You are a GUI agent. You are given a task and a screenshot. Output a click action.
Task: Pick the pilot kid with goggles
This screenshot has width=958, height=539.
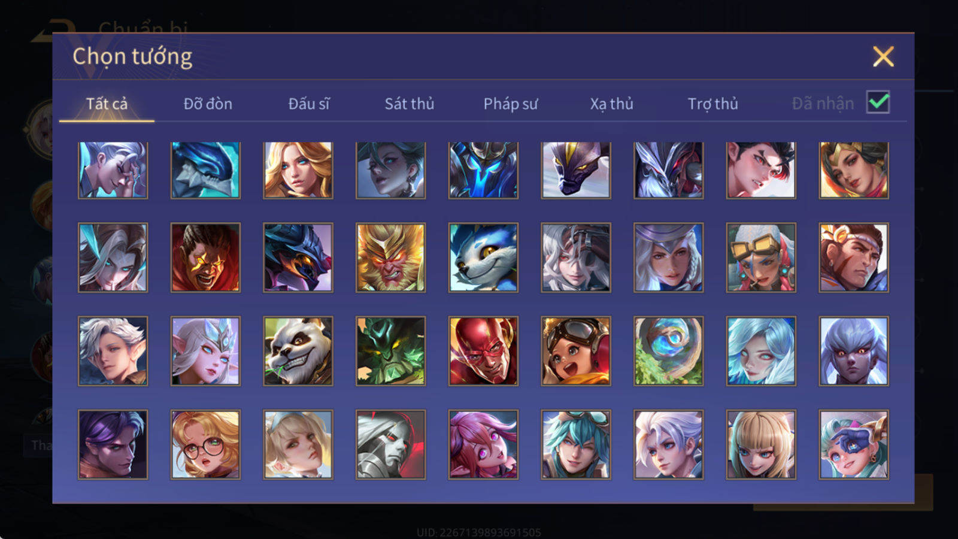pyautogui.click(x=576, y=351)
